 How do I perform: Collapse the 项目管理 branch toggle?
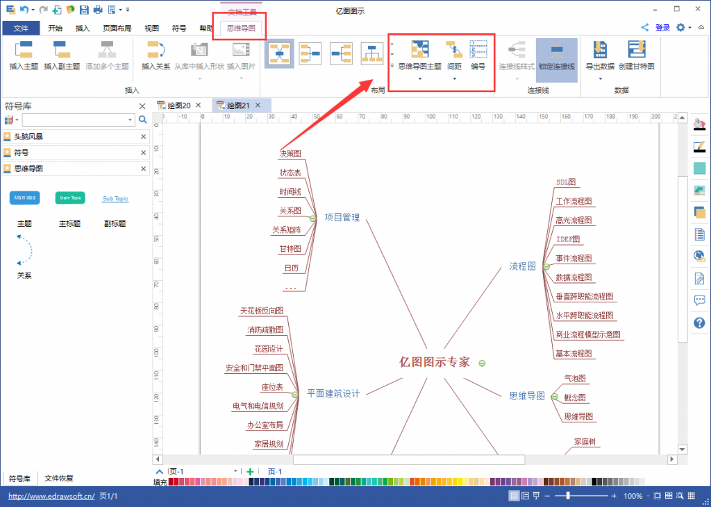point(312,218)
